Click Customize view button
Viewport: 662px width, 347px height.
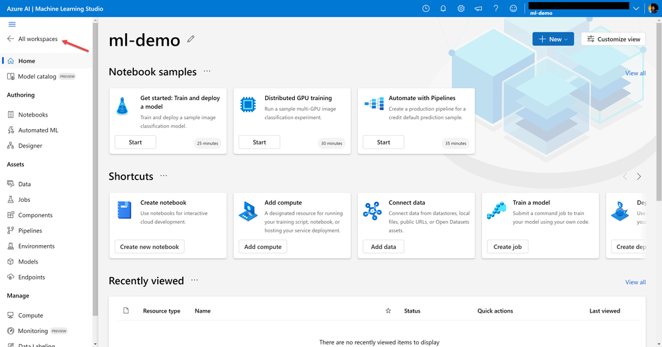pos(614,39)
